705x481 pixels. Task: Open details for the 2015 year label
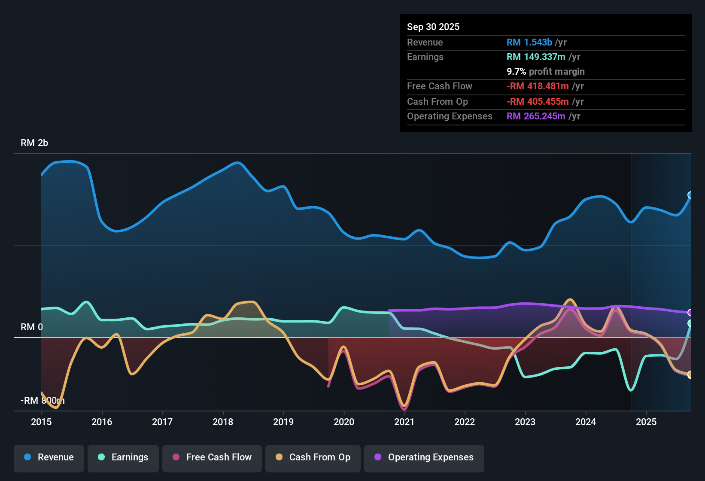pyautogui.click(x=41, y=422)
